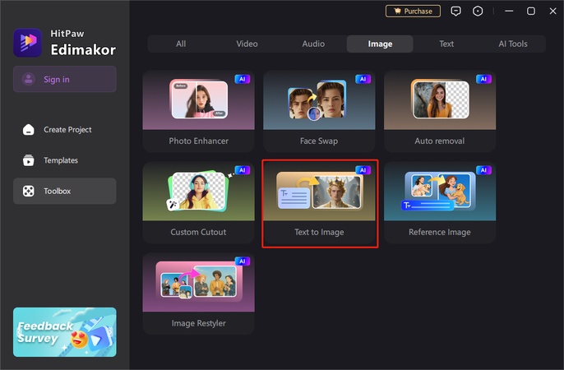Open Templates from the sidebar
Image resolution: width=564 pixels, height=370 pixels.
coord(65,160)
